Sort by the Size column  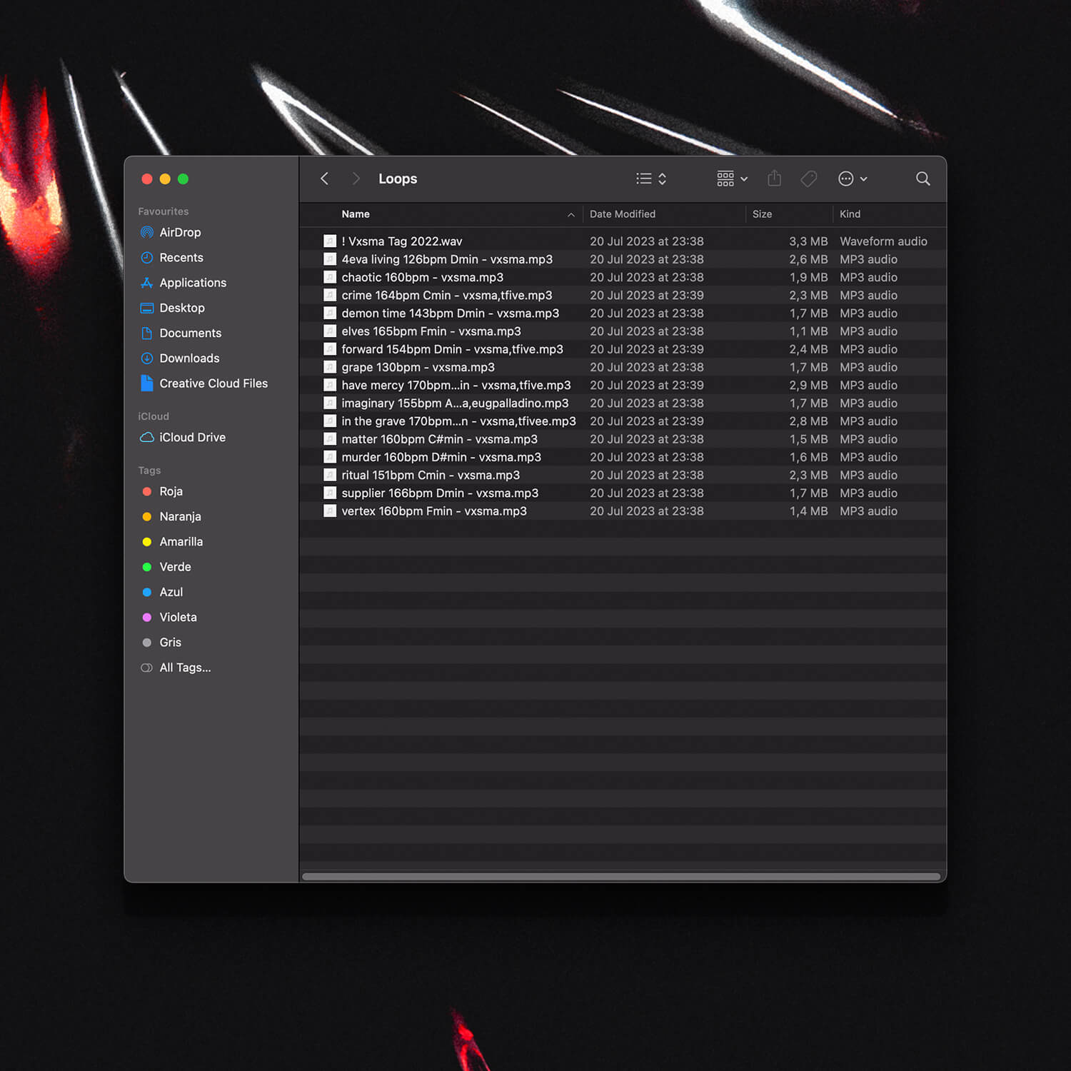(x=762, y=214)
